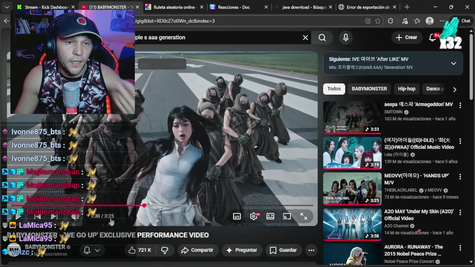
Task: Dislike the BABYMONSTER video
Action: pyautogui.click(x=165, y=250)
